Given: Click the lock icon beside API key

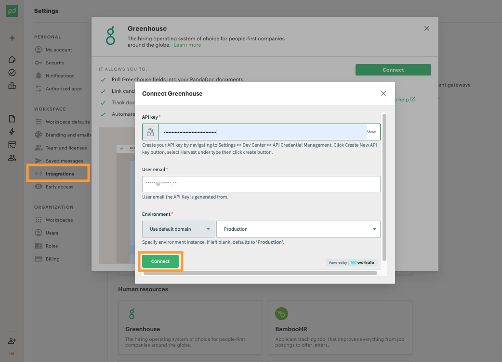Looking at the screenshot, I should click(150, 132).
